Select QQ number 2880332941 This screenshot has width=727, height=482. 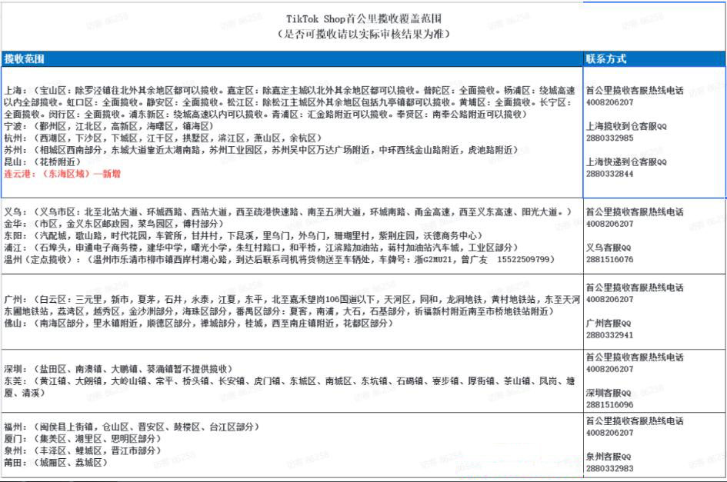[610, 335]
